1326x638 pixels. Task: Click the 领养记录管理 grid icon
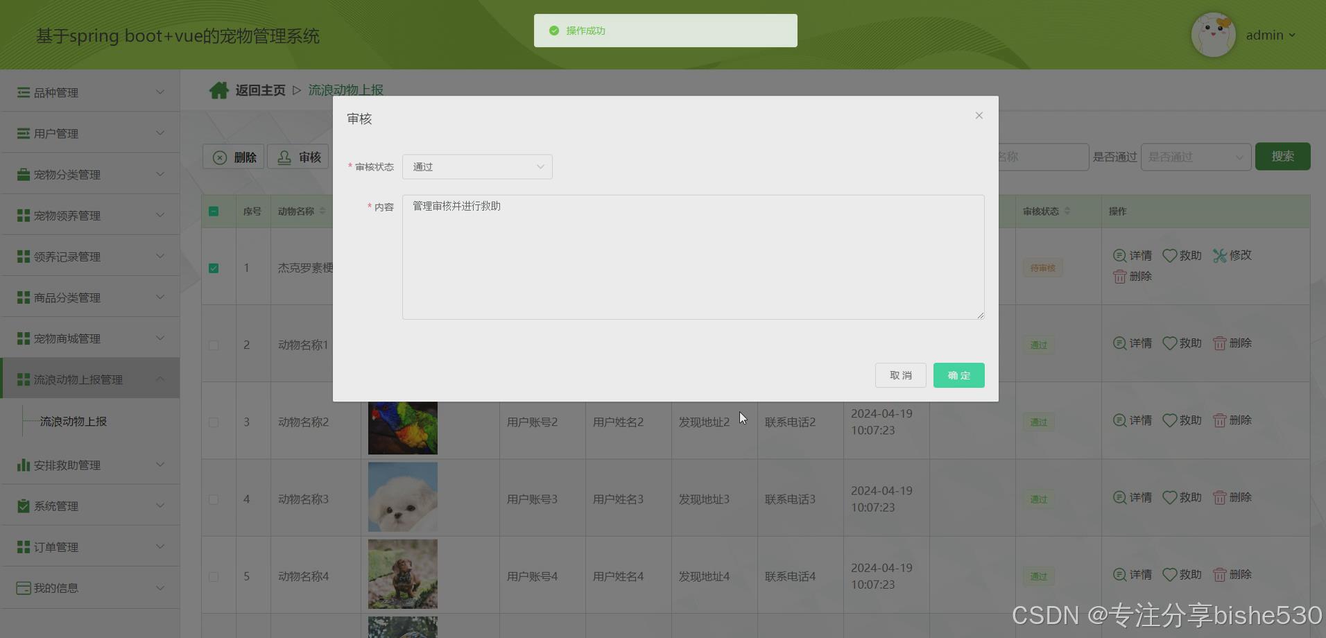pyautogui.click(x=24, y=257)
